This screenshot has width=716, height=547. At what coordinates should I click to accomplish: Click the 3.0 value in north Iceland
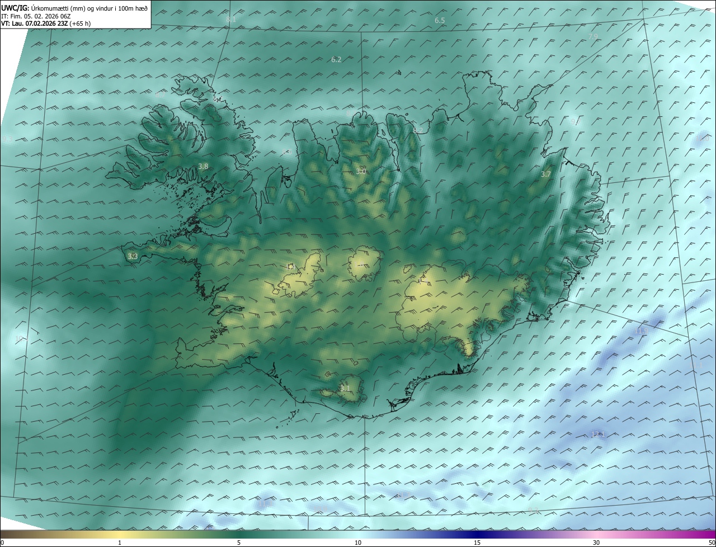click(361, 171)
